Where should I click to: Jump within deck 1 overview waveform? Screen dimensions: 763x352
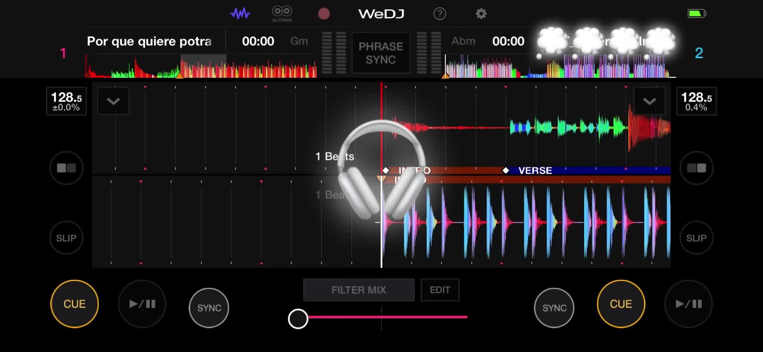pos(201,66)
